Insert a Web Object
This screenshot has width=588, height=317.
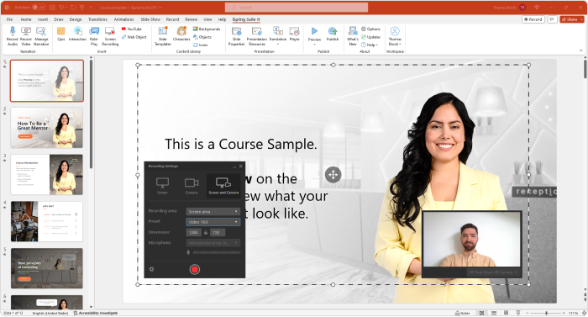pos(134,37)
